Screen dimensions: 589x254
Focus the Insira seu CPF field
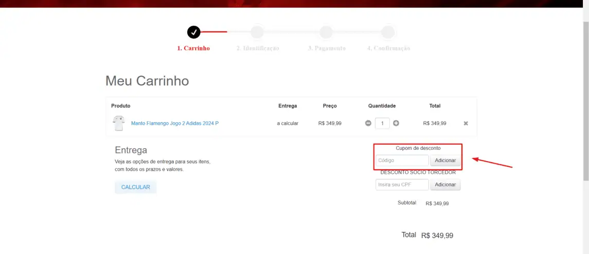(402, 185)
